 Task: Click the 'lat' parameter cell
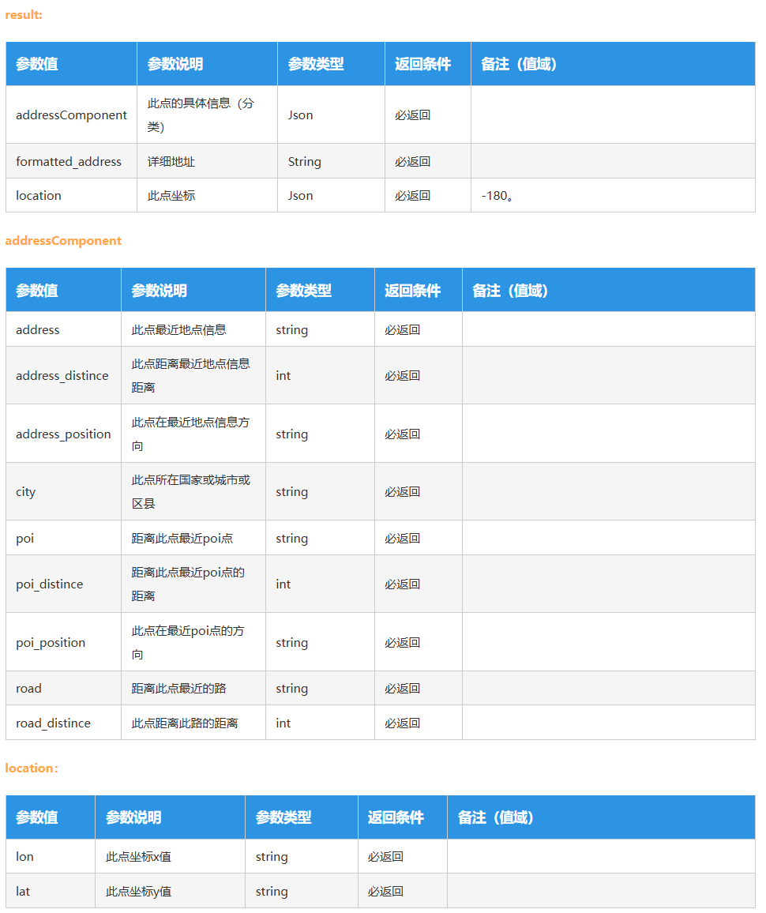click(x=51, y=891)
